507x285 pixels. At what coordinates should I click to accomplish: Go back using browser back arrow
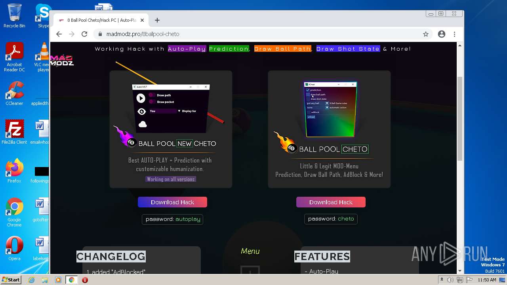[59, 34]
